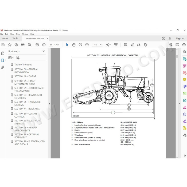This screenshot has width=187, height=187.
Task: Jump to SECTION 35 - HYDRAULIC SYSTEMS
Action: coord(27,103)
